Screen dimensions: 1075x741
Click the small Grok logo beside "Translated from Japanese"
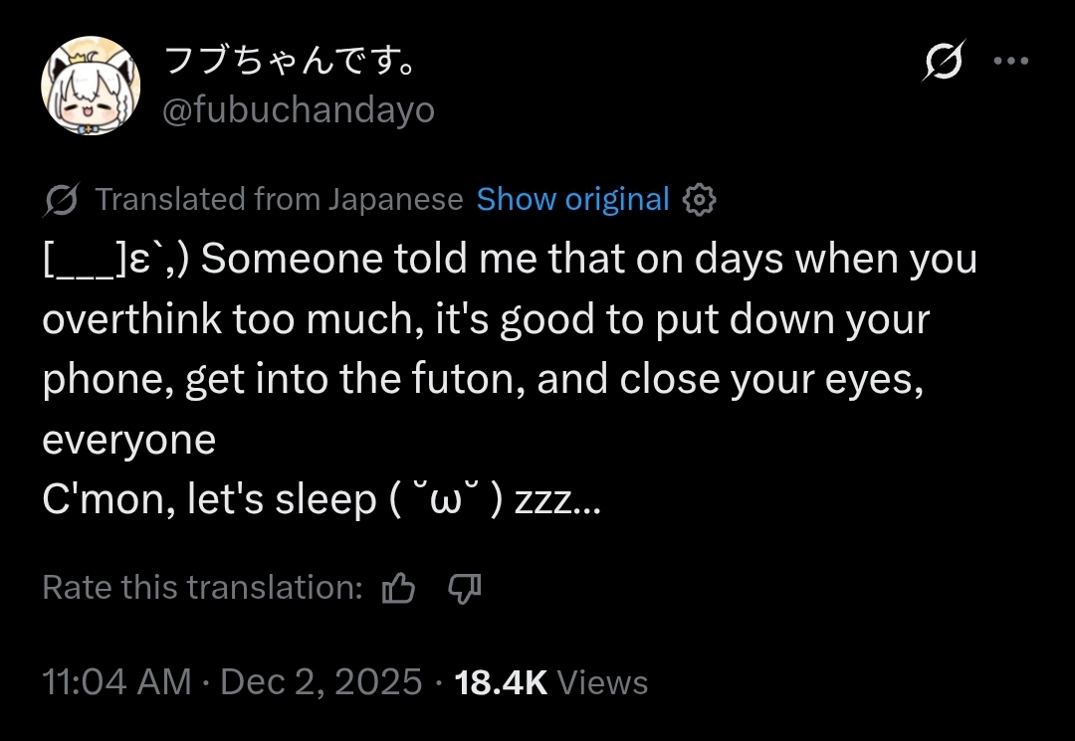(62, 200)
